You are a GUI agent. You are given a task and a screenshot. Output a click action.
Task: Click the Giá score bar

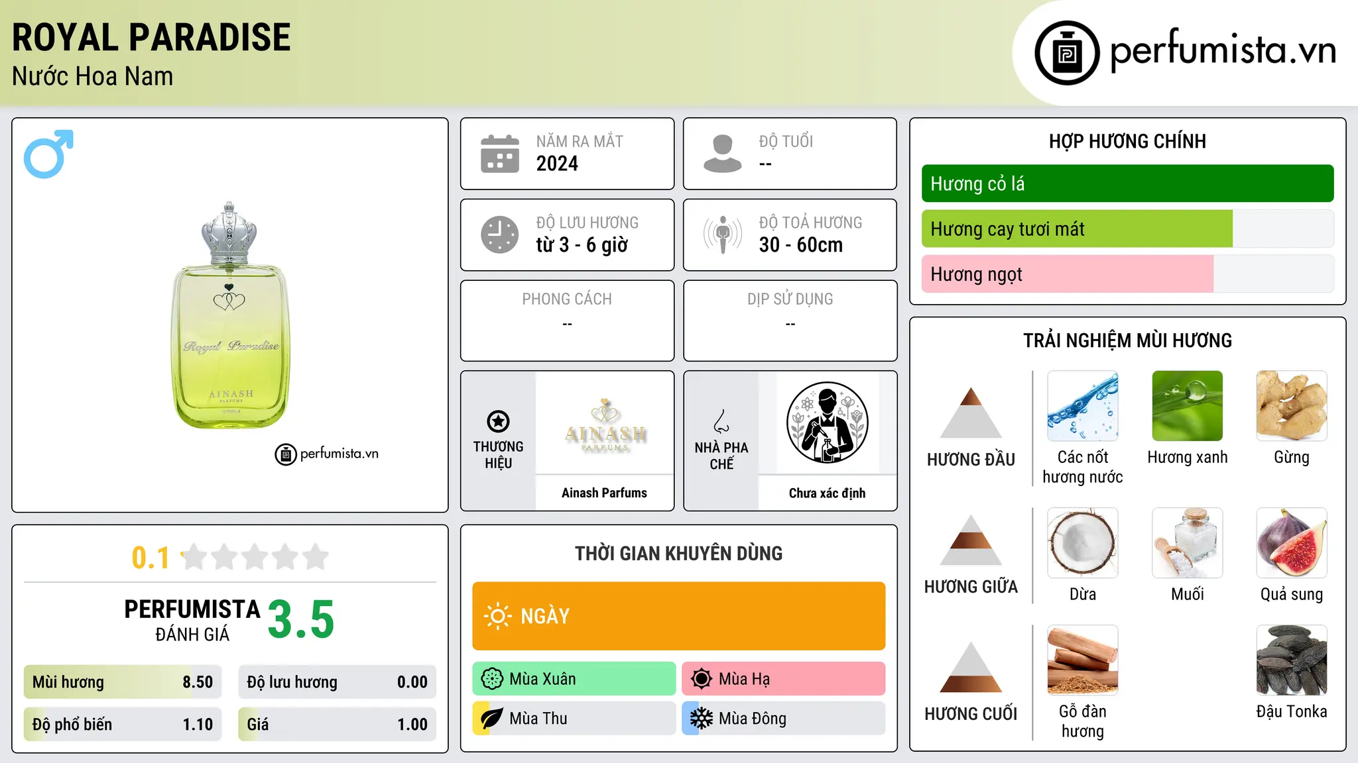click(338, 725)
